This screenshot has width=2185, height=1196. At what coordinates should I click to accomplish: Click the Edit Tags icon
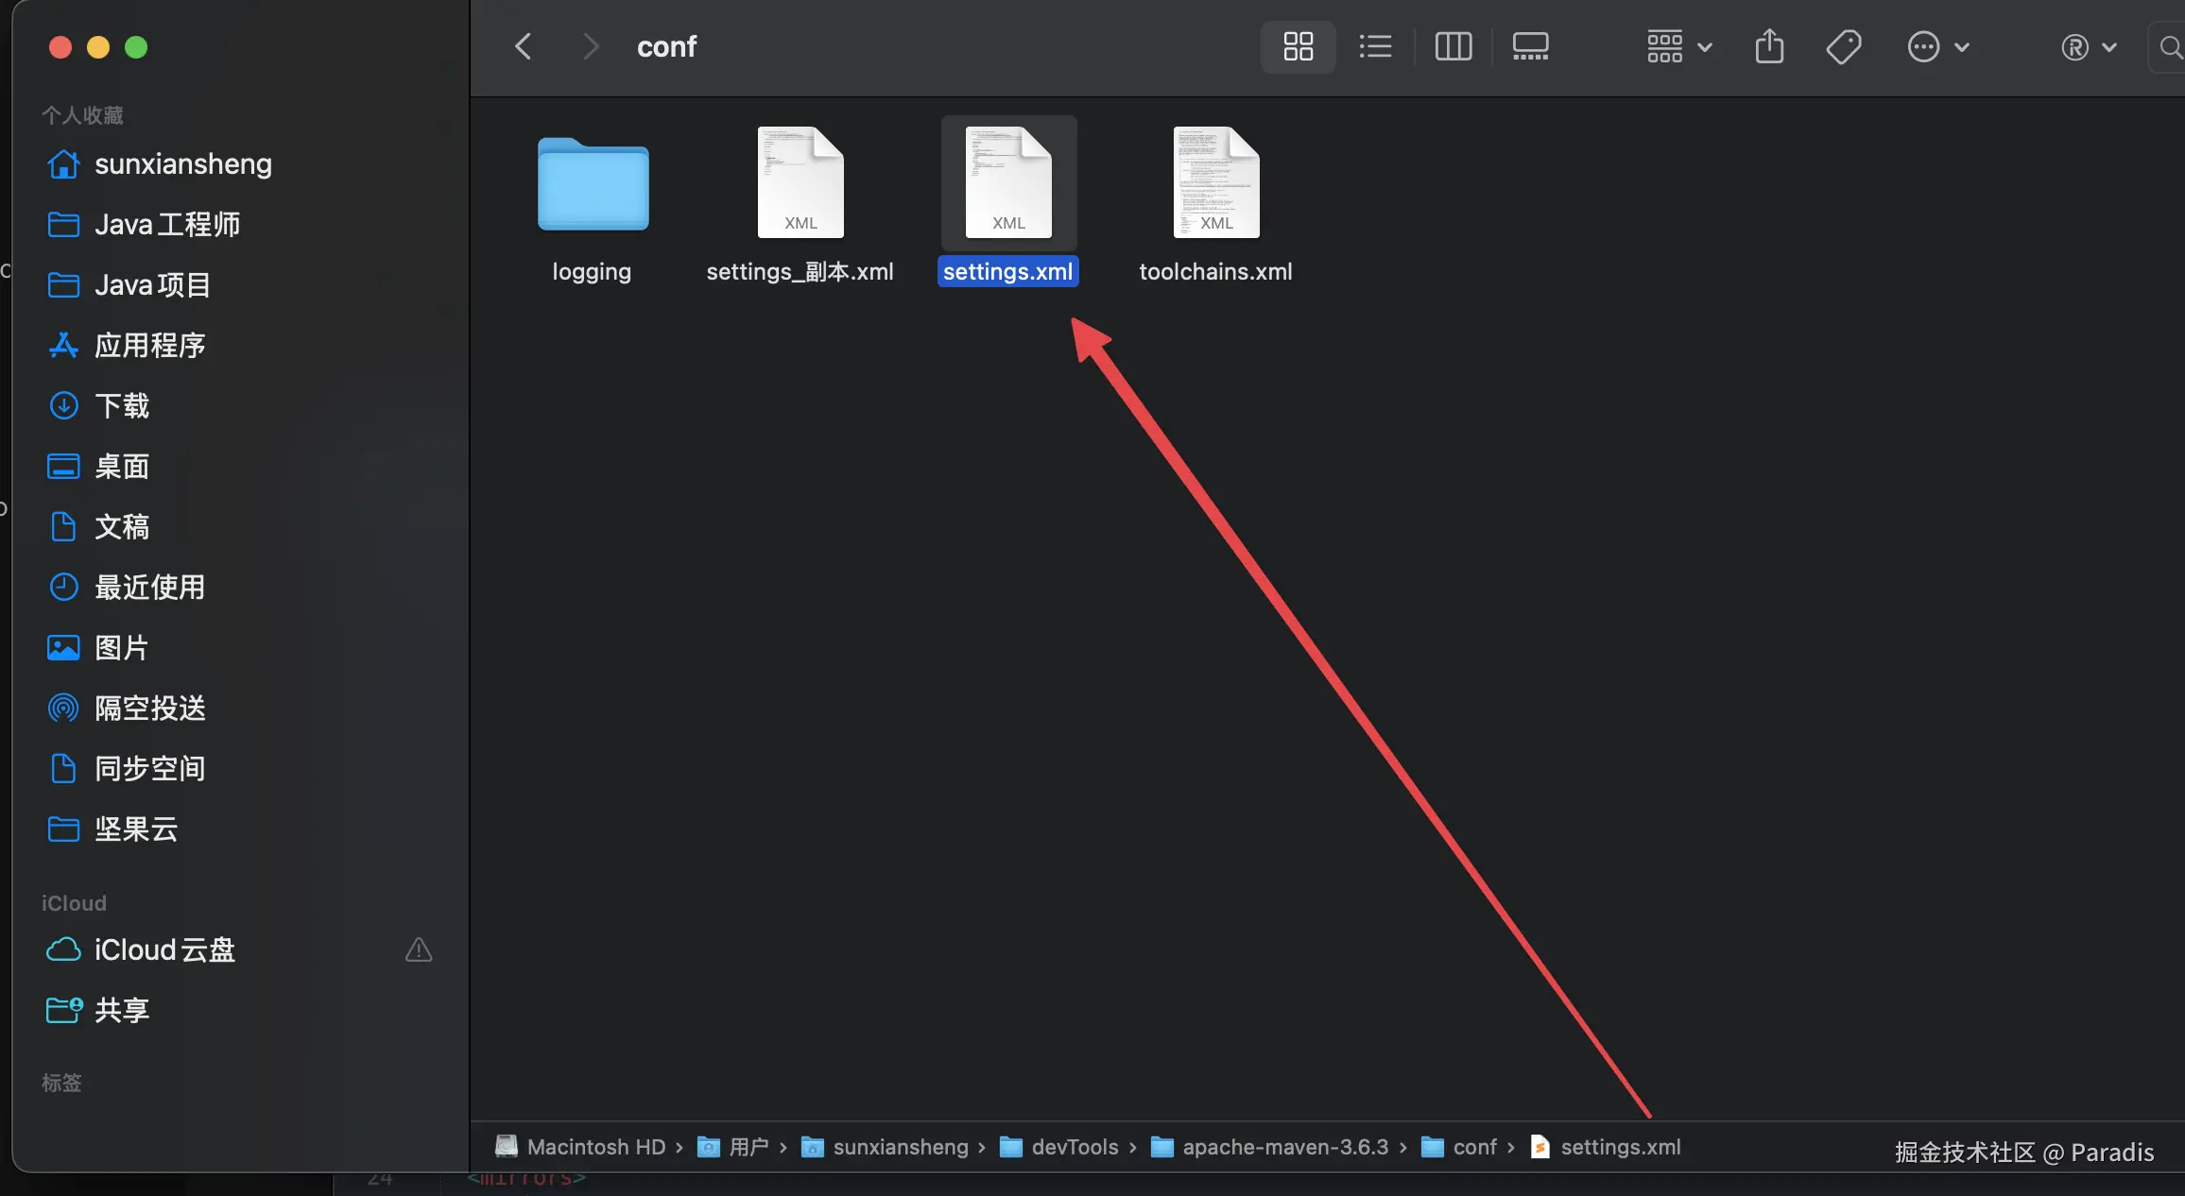pyautogui.click(x=1843, y=46)
